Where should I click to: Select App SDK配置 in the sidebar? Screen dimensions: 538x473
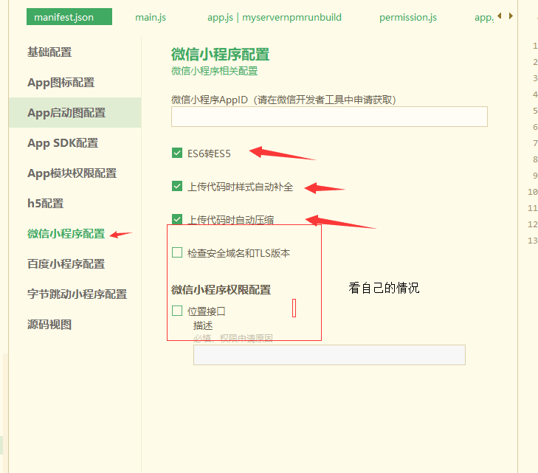63,143
